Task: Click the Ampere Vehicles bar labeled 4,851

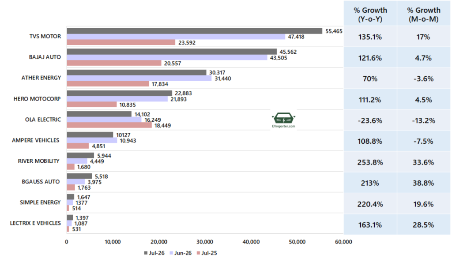Action: coord(78,146)
